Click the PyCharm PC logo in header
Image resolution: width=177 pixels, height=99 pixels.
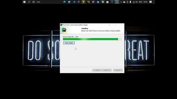64,30
